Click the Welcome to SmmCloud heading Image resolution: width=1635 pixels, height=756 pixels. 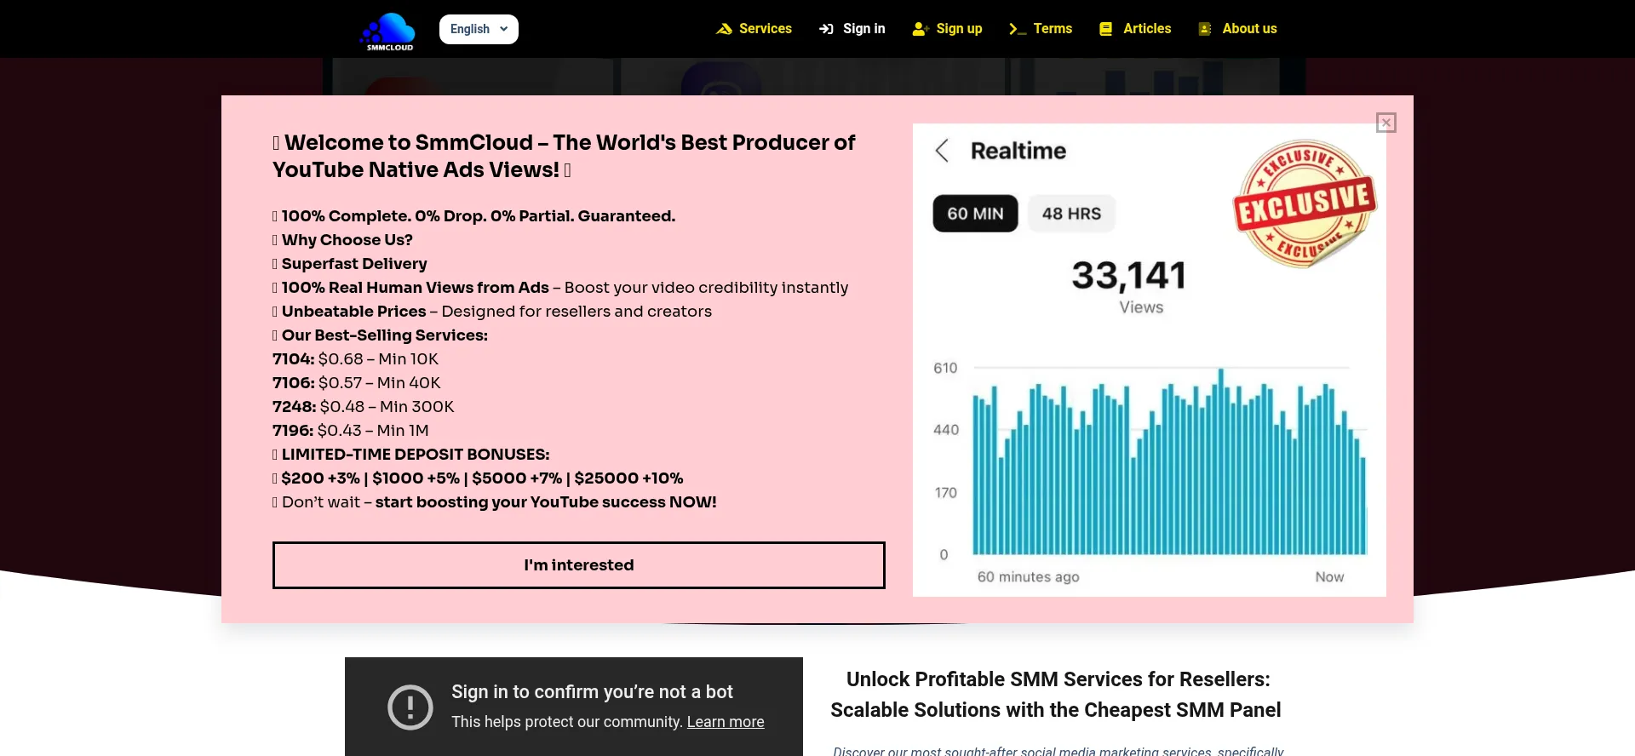point(564,156)
